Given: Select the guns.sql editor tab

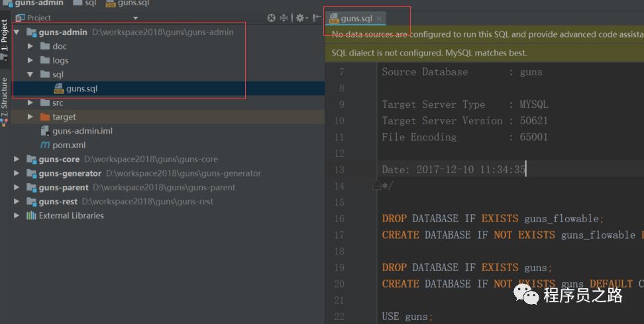Looking at the screenshot, I should [x=356, y=19].
